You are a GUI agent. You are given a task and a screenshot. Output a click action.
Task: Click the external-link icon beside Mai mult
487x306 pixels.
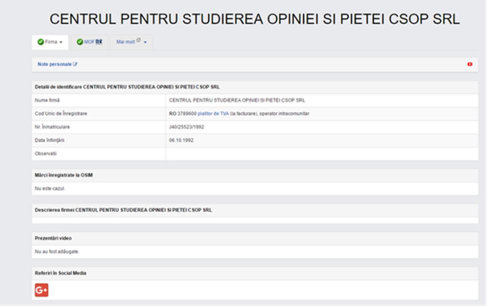tap(139, 41)
